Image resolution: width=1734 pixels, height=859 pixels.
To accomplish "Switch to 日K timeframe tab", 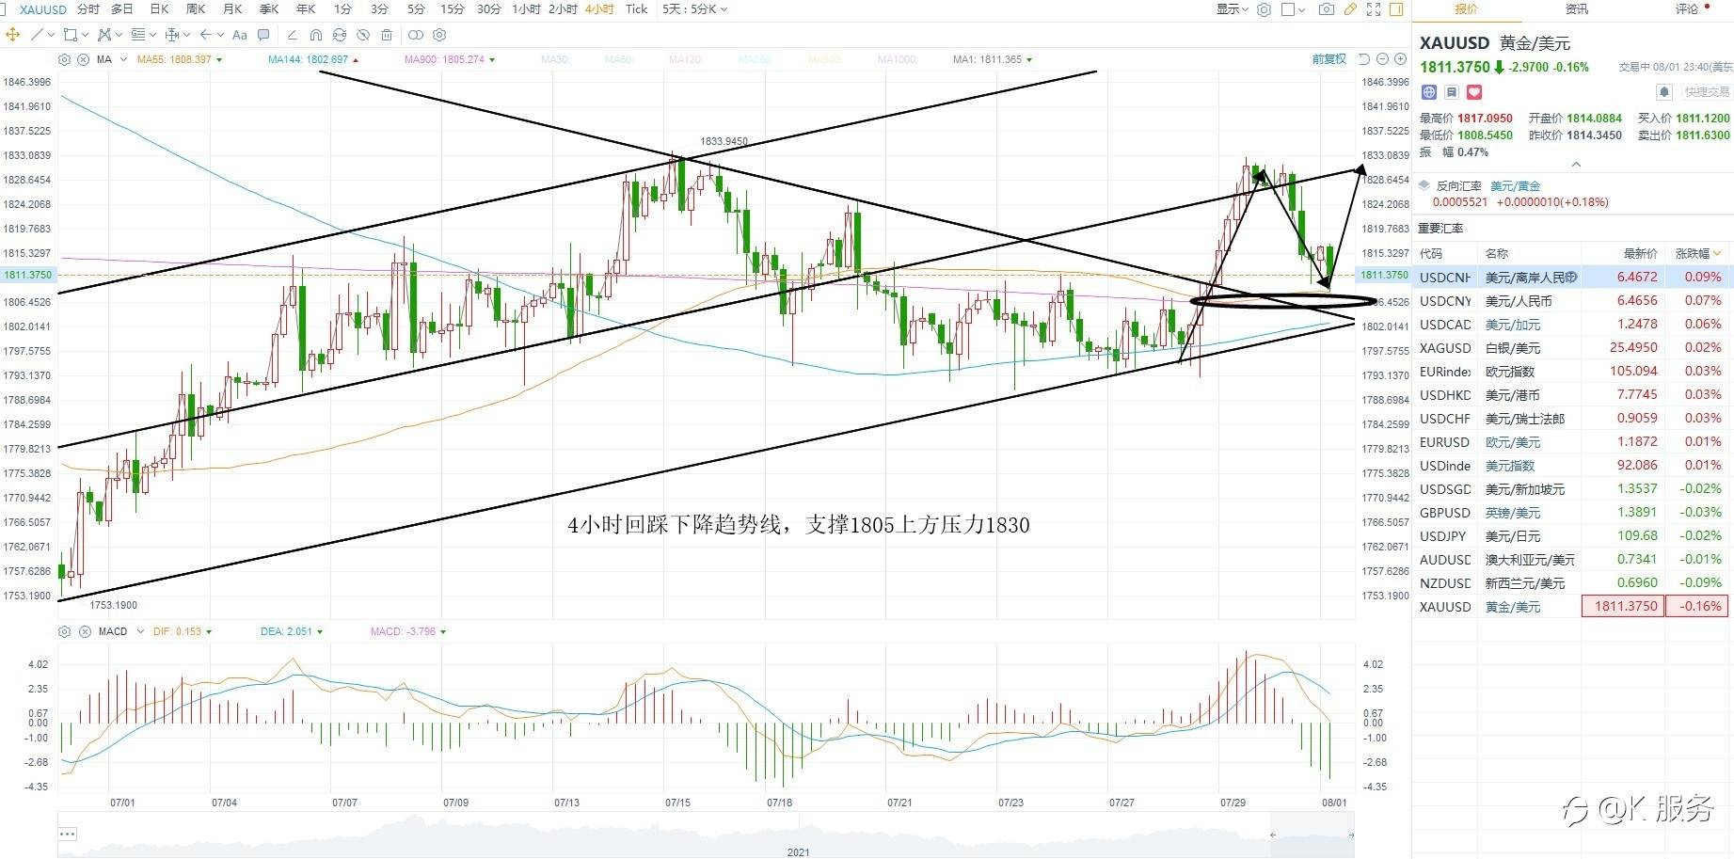I will tap(160, 9).
